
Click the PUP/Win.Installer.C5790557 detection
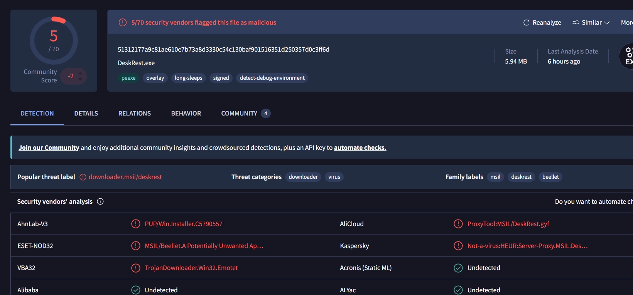point(184,224)
